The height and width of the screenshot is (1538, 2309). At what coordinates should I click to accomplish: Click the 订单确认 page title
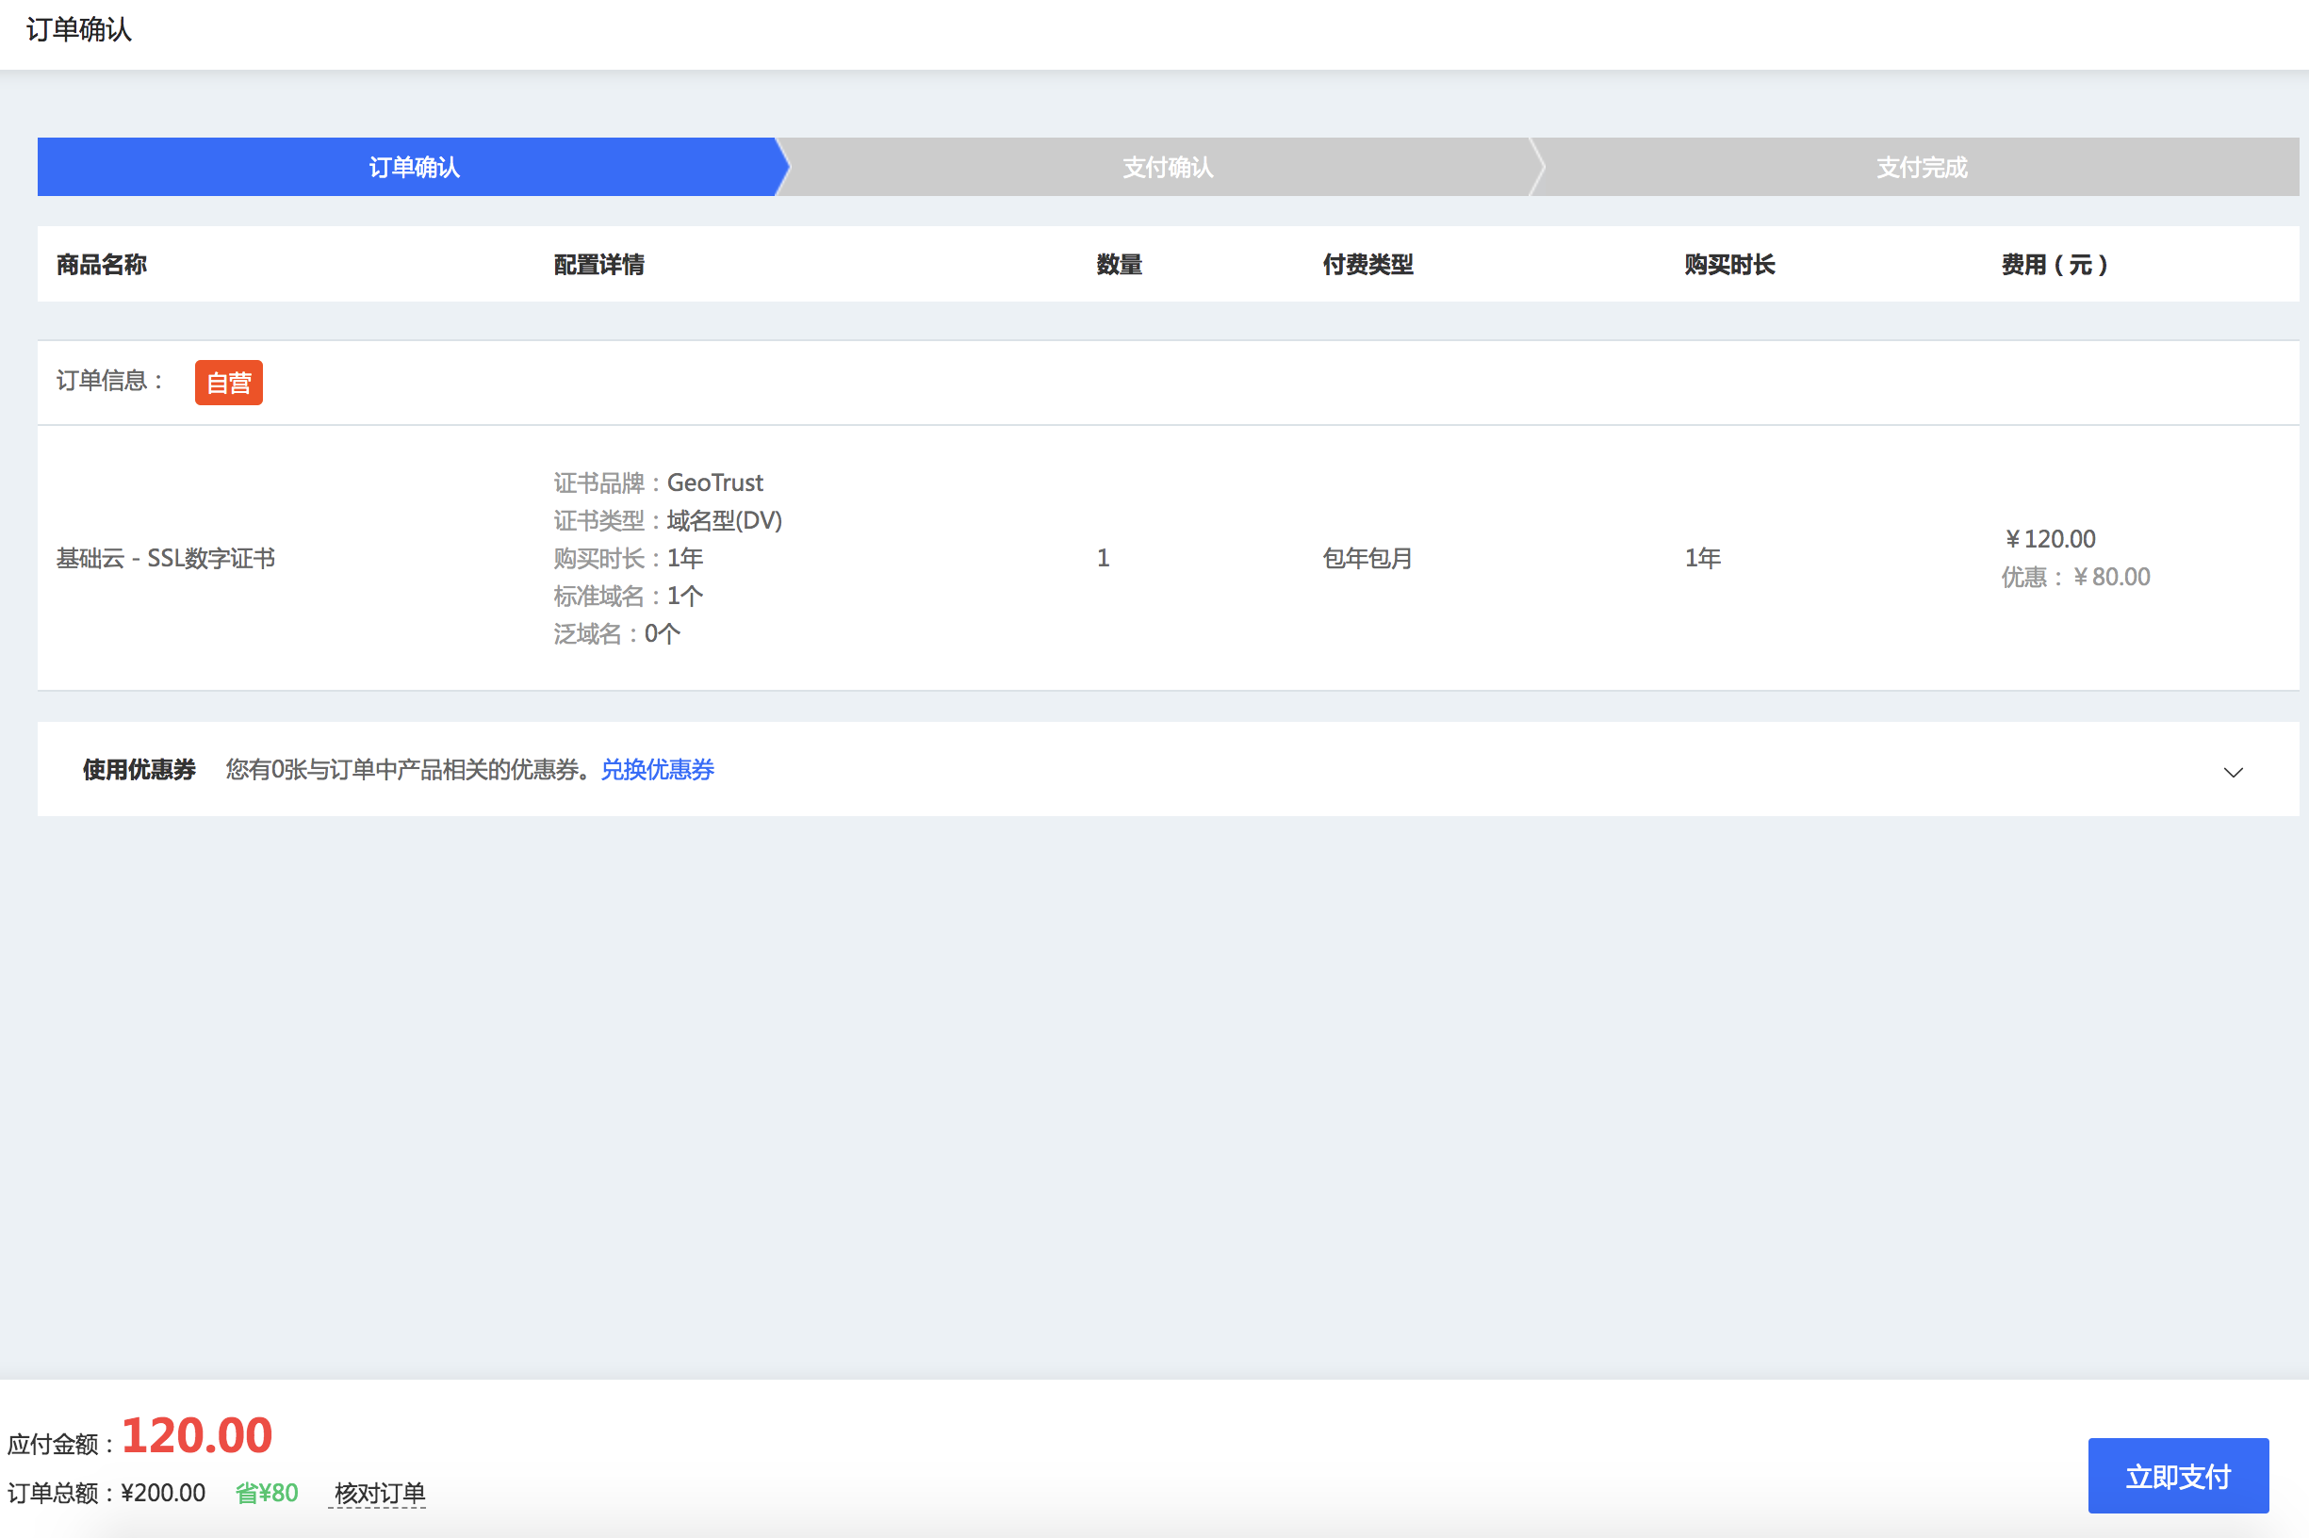click(78, 29)
